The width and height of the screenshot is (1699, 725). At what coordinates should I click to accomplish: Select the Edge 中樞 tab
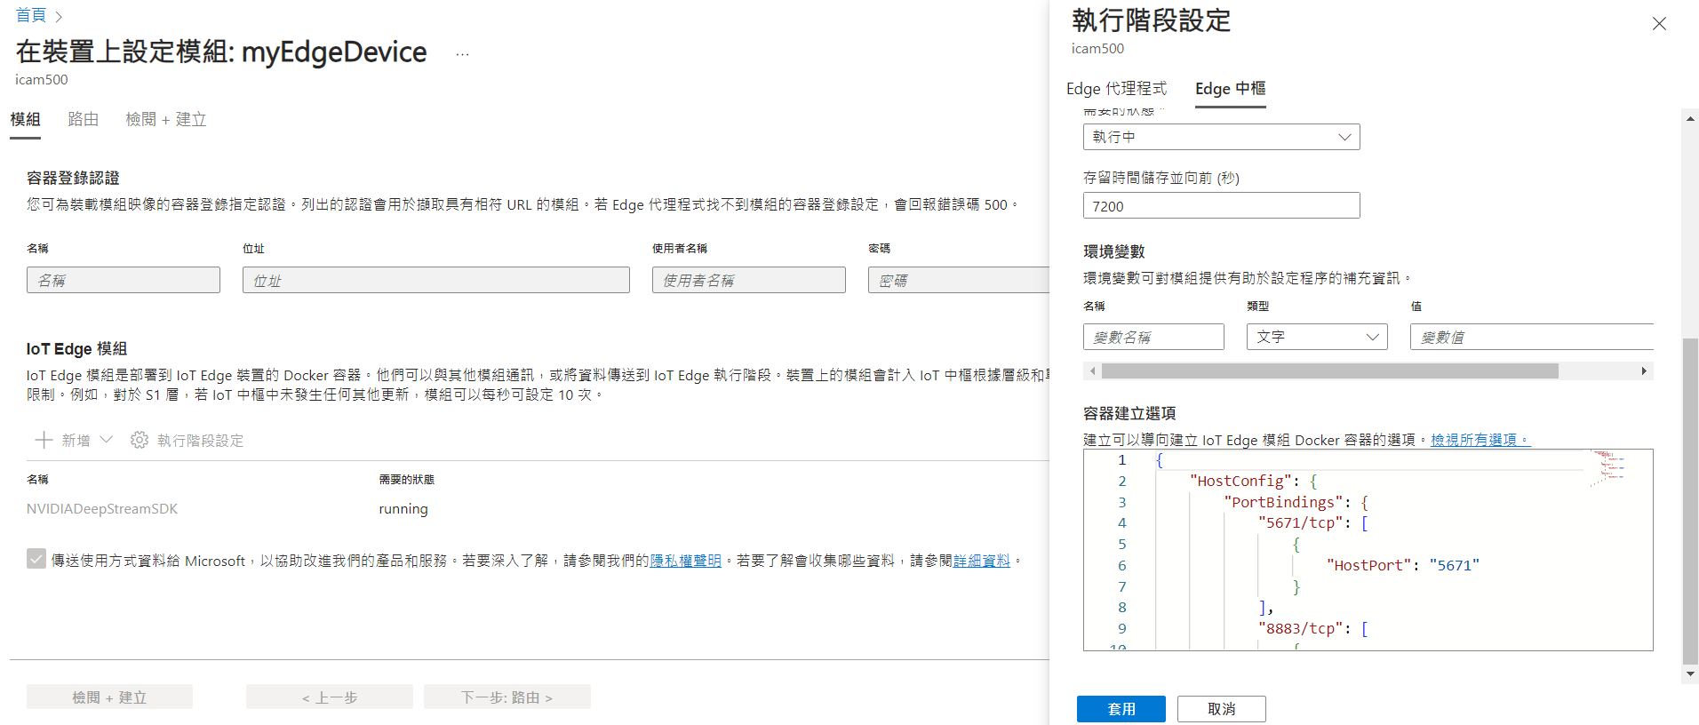tap(1230, 89)
